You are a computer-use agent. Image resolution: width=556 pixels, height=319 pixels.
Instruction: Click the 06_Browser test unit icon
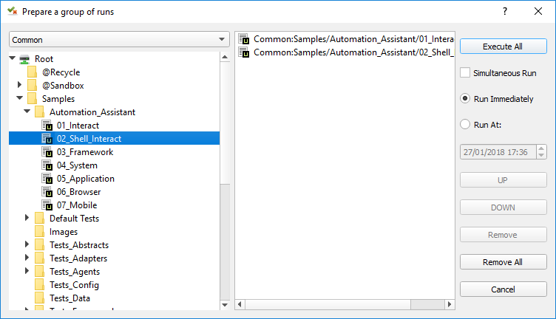47,191
